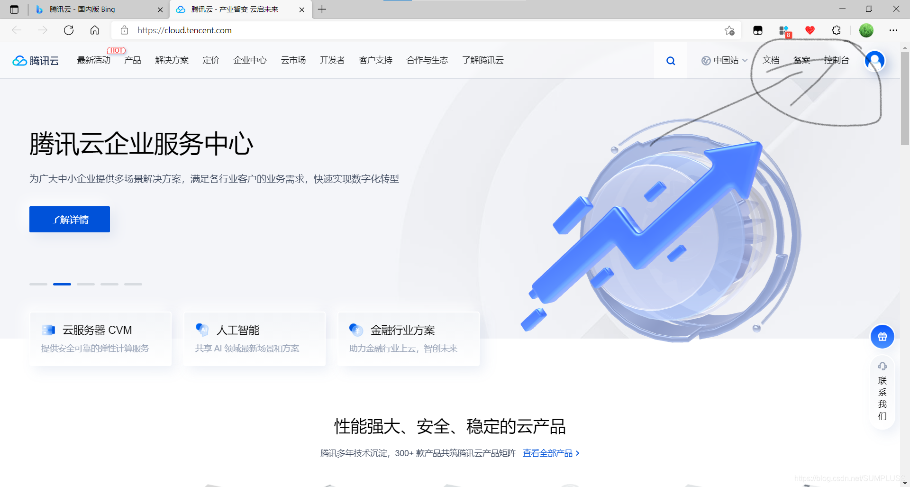This screenshot has width=910, height=487.
Task: Click the 控制台 link in the navbar
Action: [836, 60]
